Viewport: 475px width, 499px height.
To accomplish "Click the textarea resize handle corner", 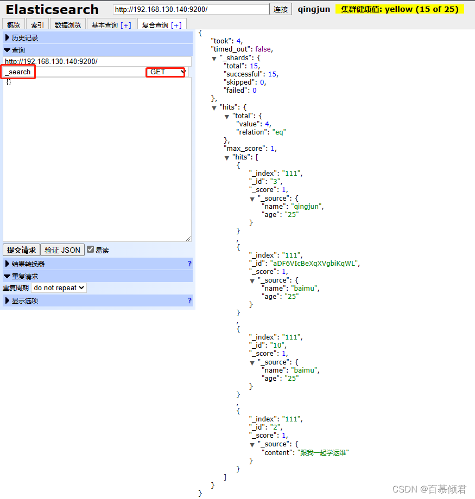I will [x=188, y=239].
